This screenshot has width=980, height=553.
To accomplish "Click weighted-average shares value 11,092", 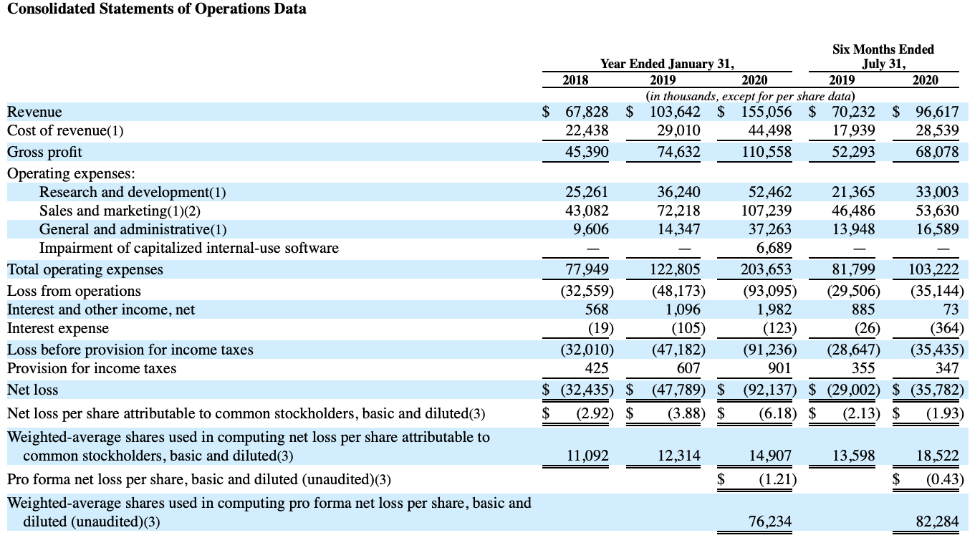I will (x=587, y=456).
